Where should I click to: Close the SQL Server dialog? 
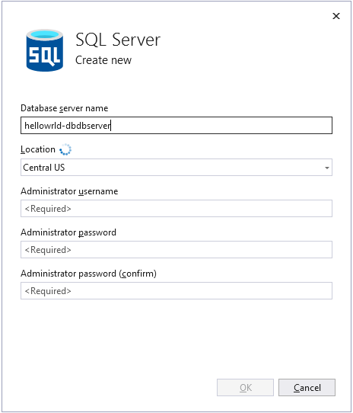click(x=336, y=16)
